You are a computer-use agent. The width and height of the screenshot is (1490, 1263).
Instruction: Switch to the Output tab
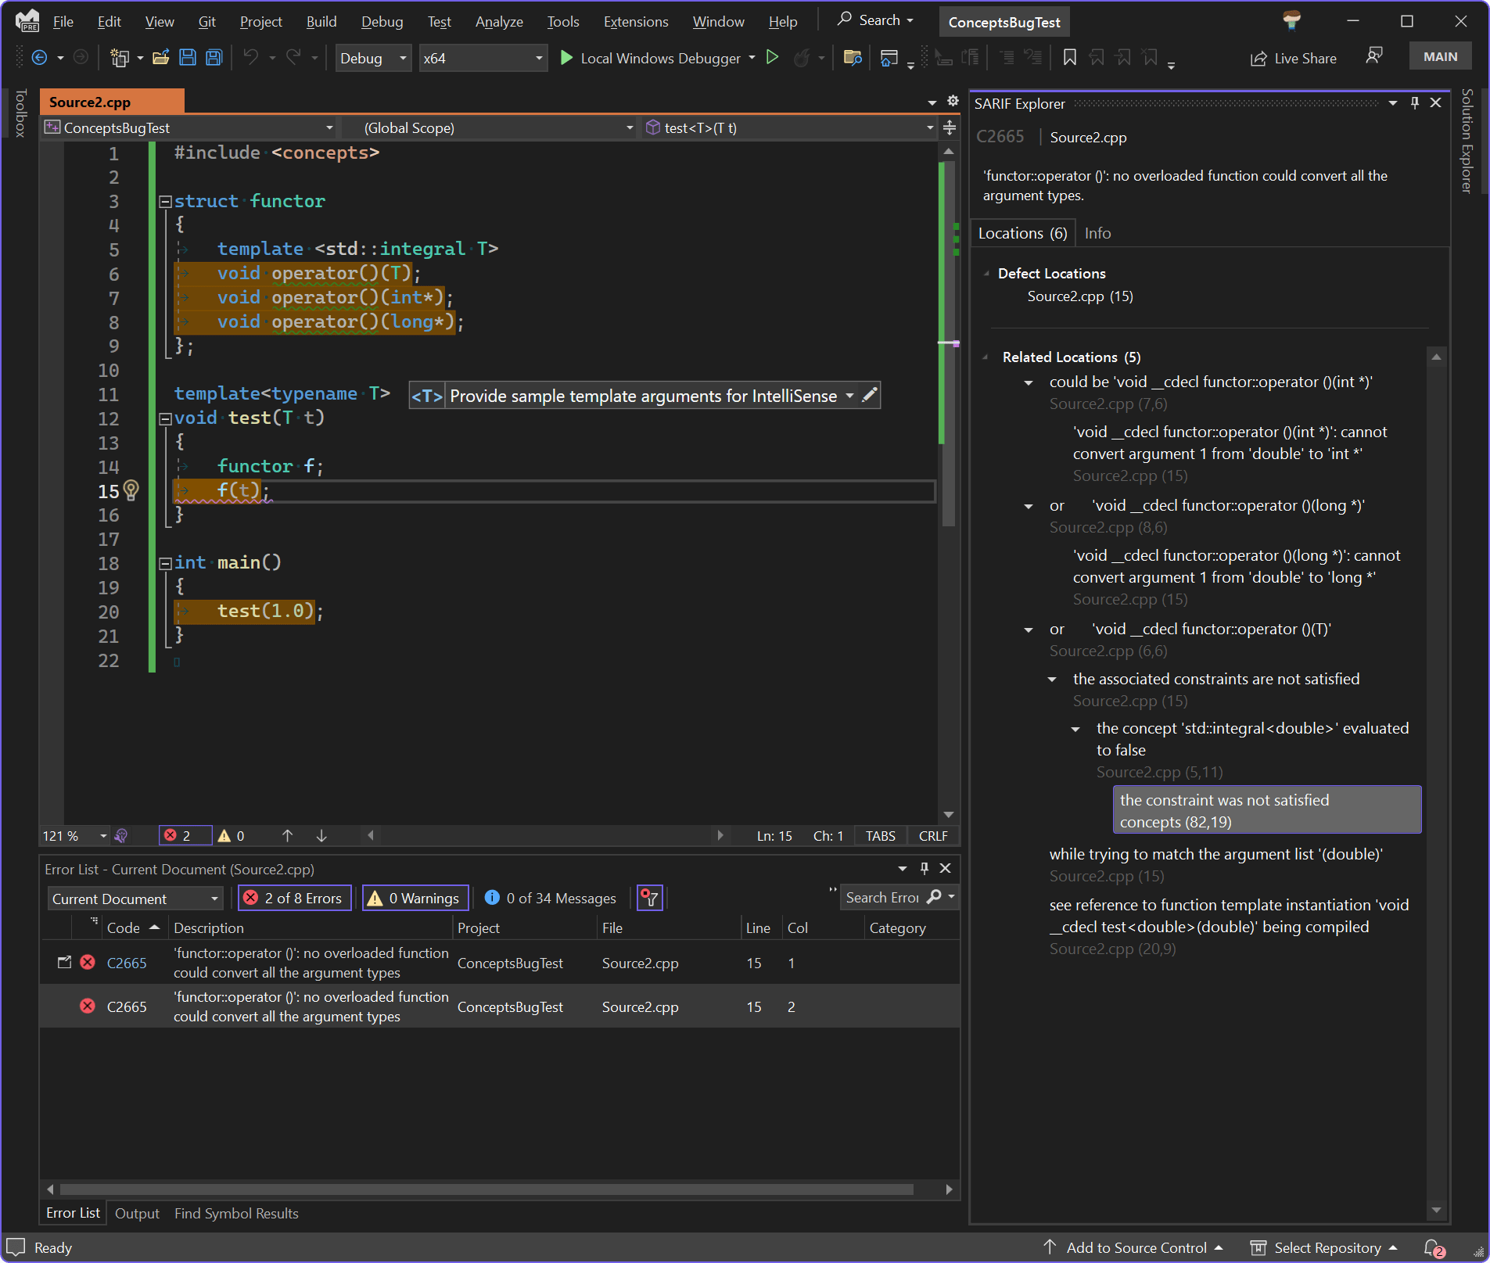[137, 1213]
